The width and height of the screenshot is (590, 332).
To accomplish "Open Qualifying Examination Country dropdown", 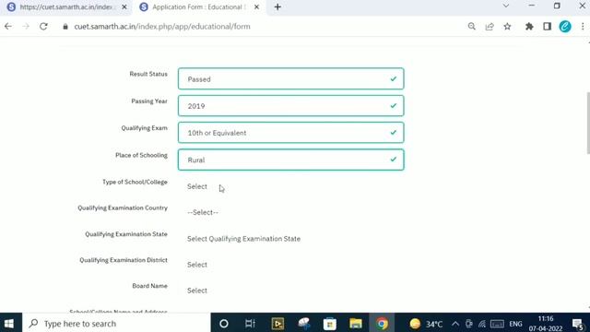I will pyautogui.click(x=291, y=212).
